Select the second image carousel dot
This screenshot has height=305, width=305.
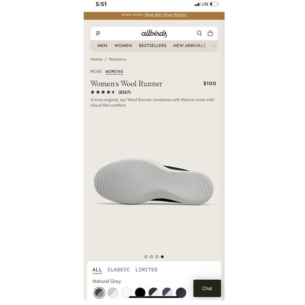(151, 257)
